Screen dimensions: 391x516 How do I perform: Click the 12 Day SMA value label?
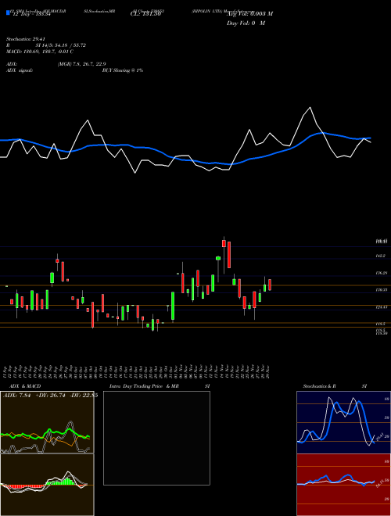31,13
